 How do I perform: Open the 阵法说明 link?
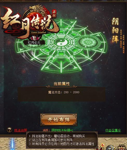click(x=21, y=130)
